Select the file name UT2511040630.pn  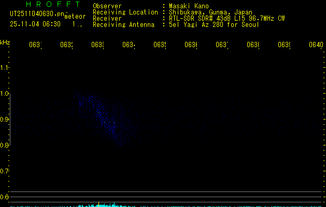tap(37, 13)
